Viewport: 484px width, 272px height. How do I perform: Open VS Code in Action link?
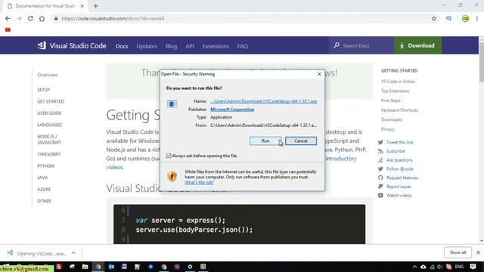(x=398, y=82)
